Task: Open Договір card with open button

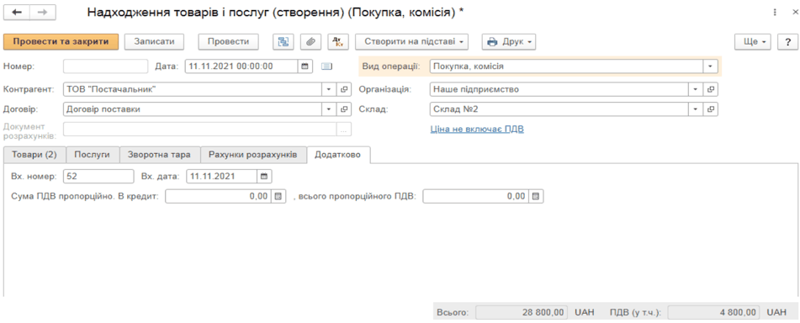Action: 344,109
